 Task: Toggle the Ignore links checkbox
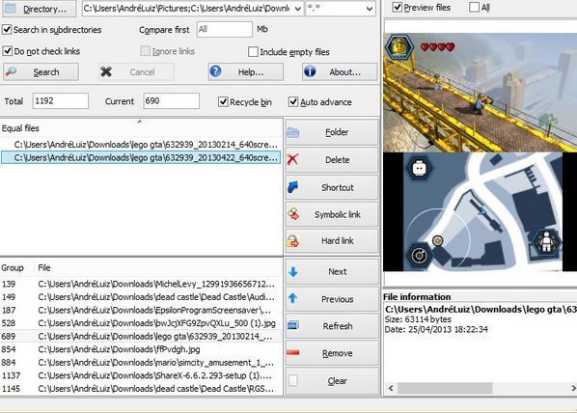point(146,51)
